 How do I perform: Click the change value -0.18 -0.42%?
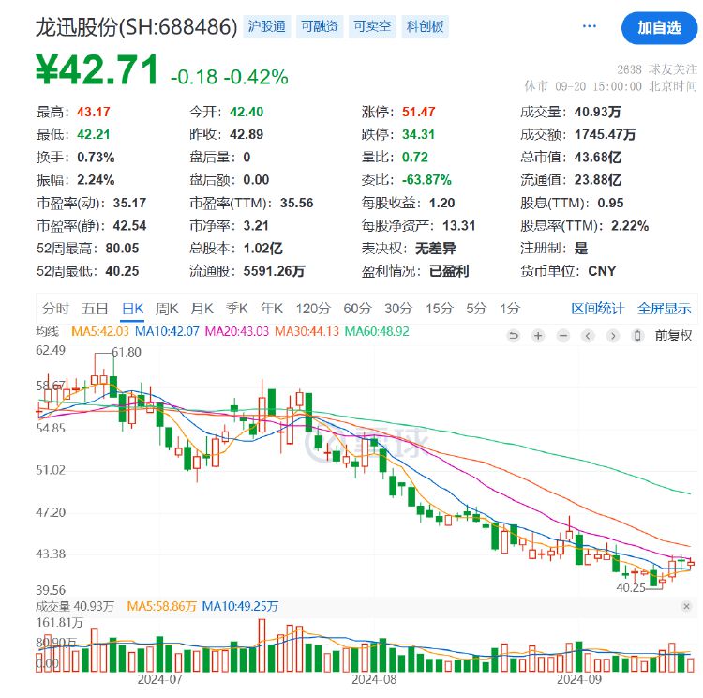[x=229, y=77]
